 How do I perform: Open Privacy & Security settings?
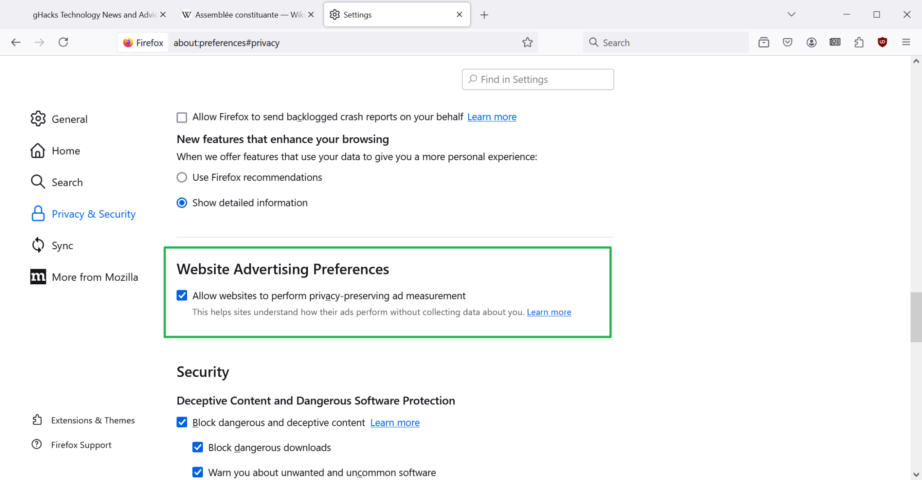point(93,214)
